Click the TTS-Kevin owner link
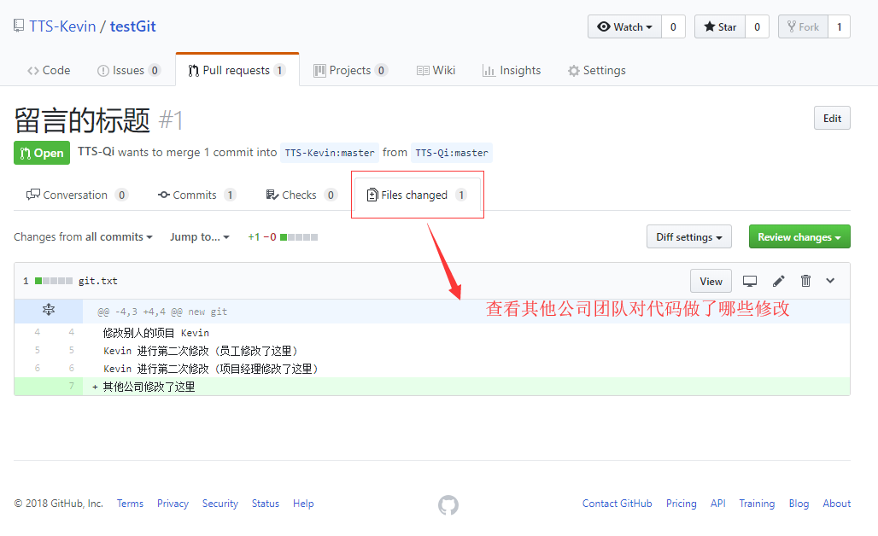Image resolution: width=878 pixels, height=536 pixels. pos(62,26)
